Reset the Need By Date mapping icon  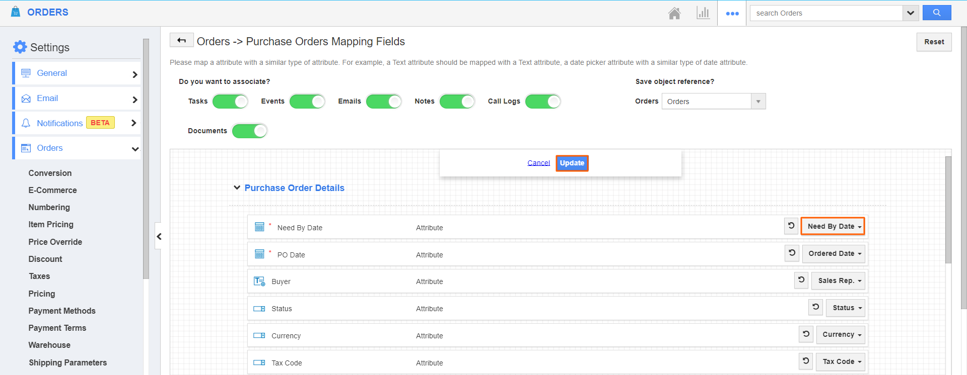coord(791,226)
